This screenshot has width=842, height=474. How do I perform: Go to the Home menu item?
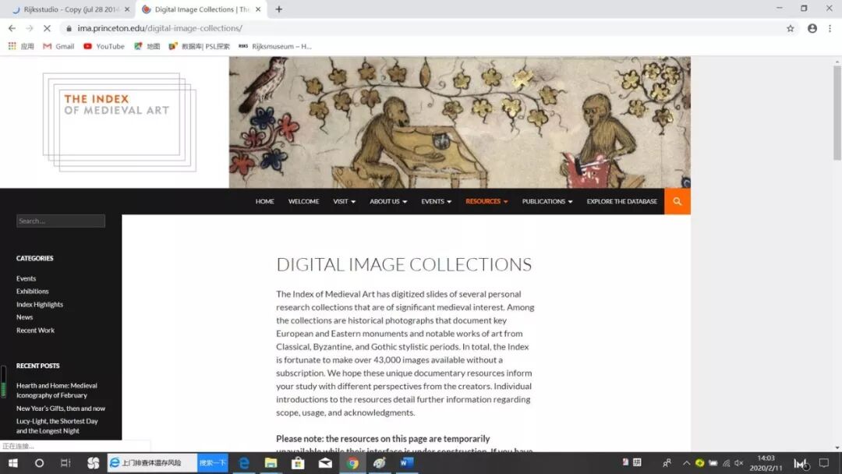coord(265,201)
